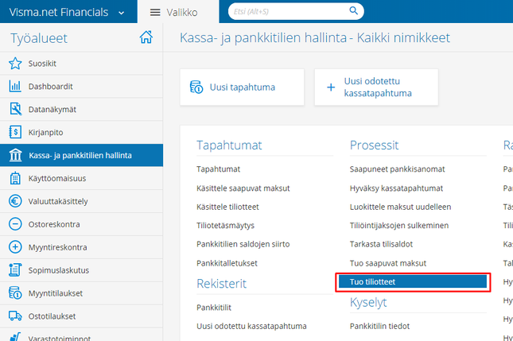Click the Käyttöomaisuus building icon
This screenshot has width=513, height=341.
(x=14, y=179)
